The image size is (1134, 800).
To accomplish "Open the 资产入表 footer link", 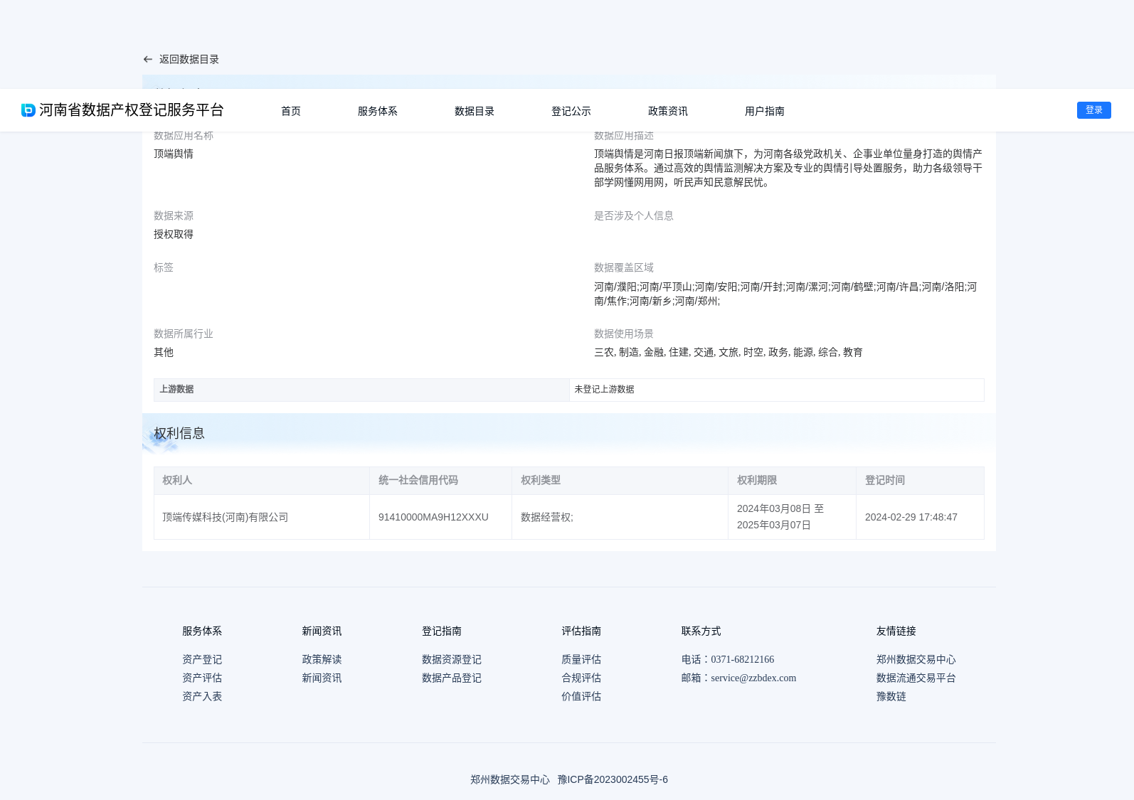I will pos(202,697).
